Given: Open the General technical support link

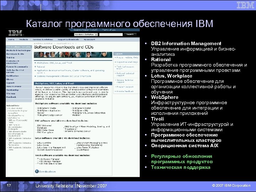Looking at the screenshot, I should 125,81.
